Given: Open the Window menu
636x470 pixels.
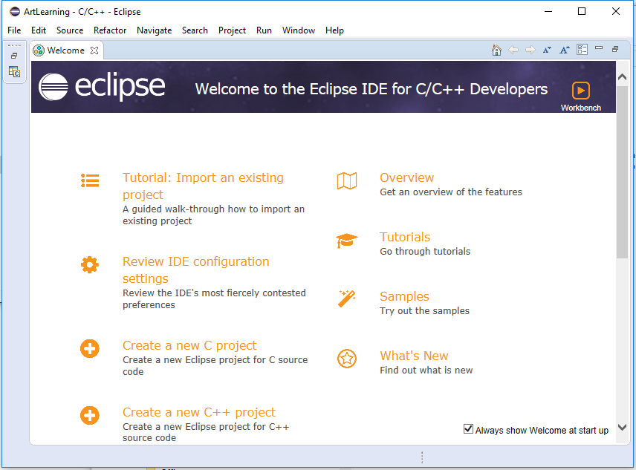Looking at the screenshot, I should tap(299, 30).
